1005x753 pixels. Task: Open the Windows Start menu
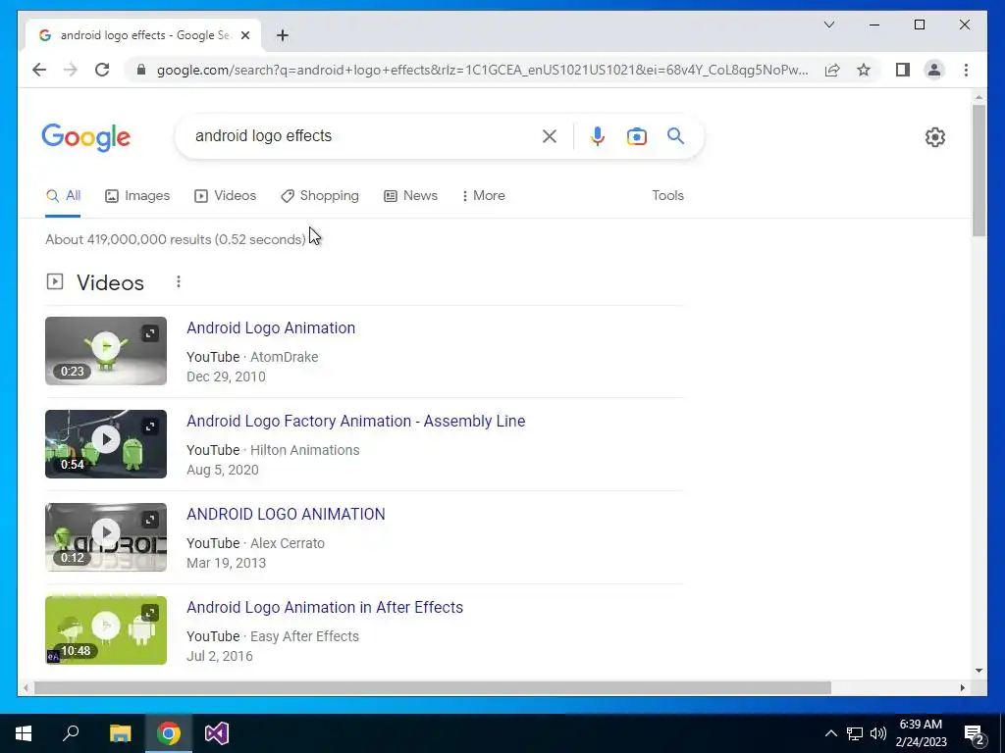[24, 733]
